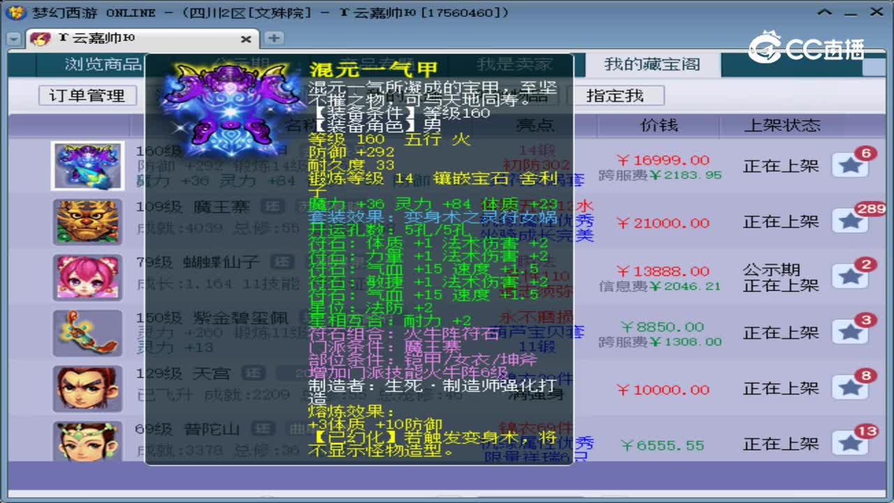Favorite star on ￥10000.00 listing
The image size is (894, 503).
(850, 388)
